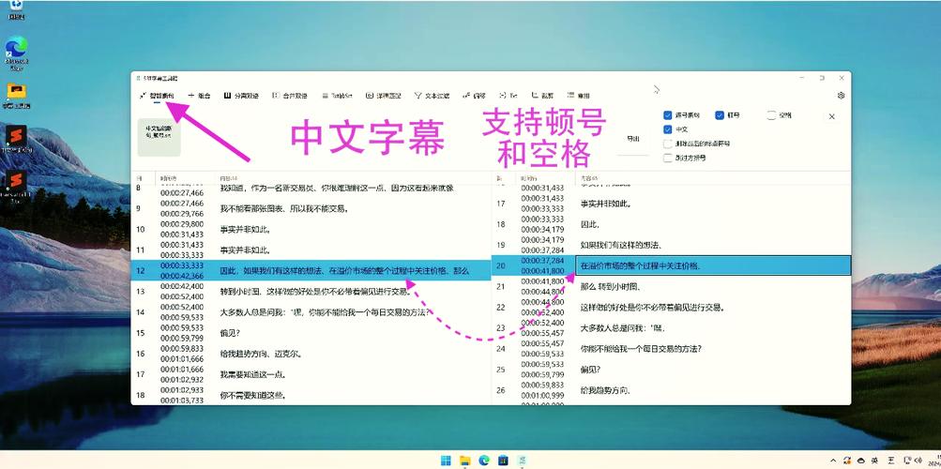Click the sync tray icon beside the chevron
The height and width of the screenshot is (469, 941).
tap(847, 460)
